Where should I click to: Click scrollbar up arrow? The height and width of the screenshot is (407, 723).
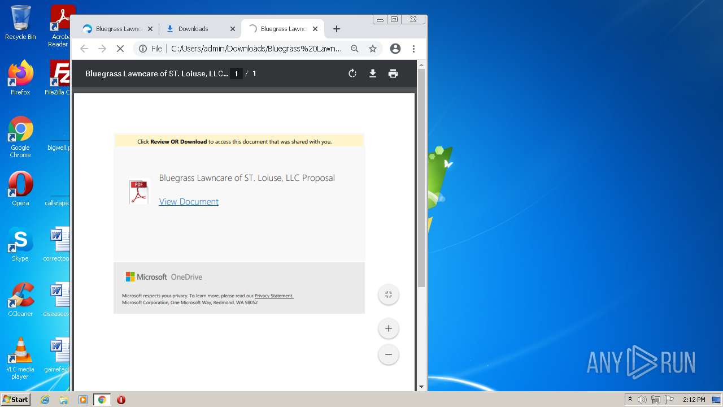click(421, 65)
